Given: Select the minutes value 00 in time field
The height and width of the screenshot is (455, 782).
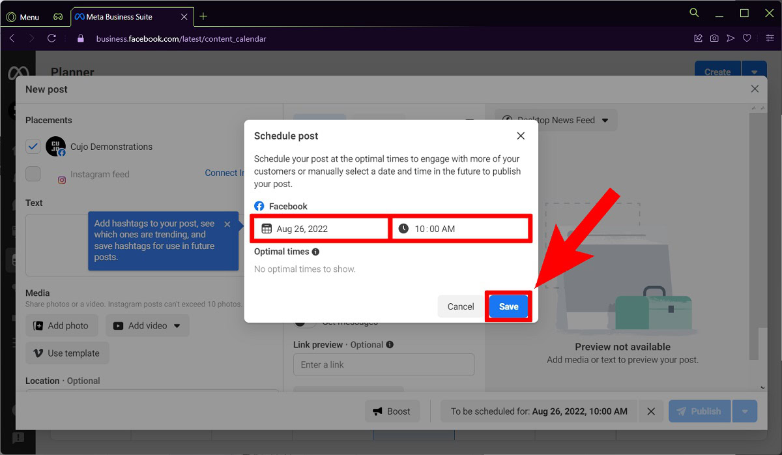Looking at the screenshot, I should pyautogui.click(x=435, y=229).
